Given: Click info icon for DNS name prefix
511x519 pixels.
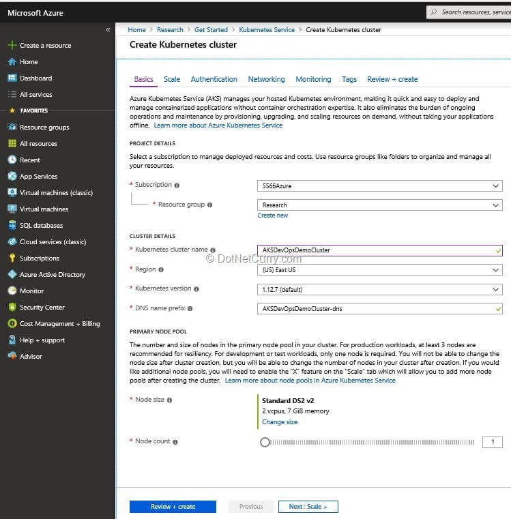Looking at the screenshot, I should tap(190, 308).
